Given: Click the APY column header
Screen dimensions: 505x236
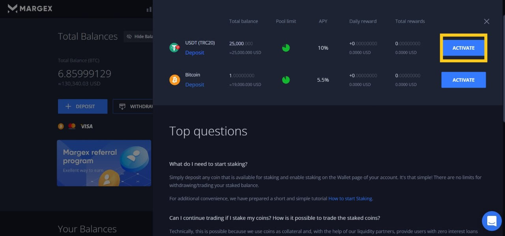Looking at the screenshot, I should coord(323,21).
